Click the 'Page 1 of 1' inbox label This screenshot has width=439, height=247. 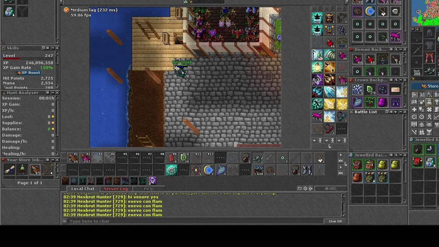click(30, 183)
